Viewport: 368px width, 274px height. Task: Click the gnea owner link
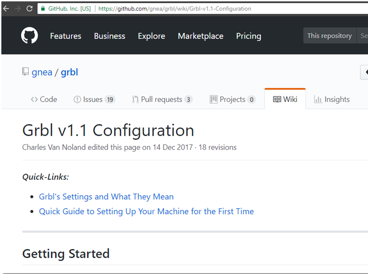click(42, 72)
